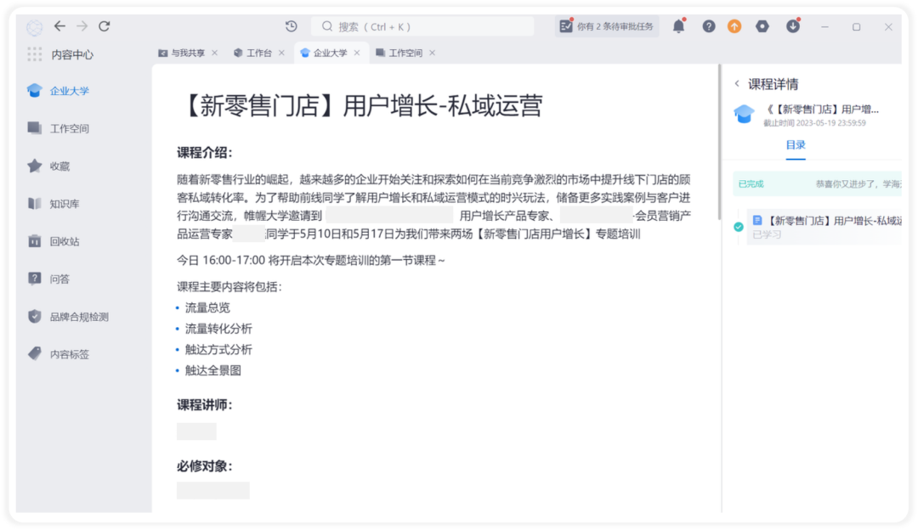Click the refresh icon
Viewport: 918px width, 530px height.
click(105, 26)
